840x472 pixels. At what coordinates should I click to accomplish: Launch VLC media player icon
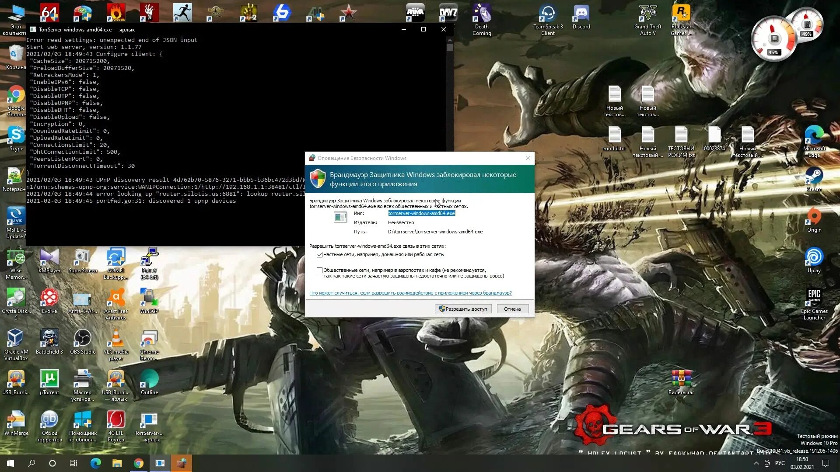click(116, 345)
